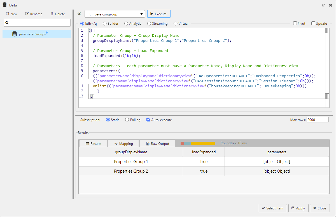Click the search magnifier icon
Viewport: 336px width, 217px height.
7,23
